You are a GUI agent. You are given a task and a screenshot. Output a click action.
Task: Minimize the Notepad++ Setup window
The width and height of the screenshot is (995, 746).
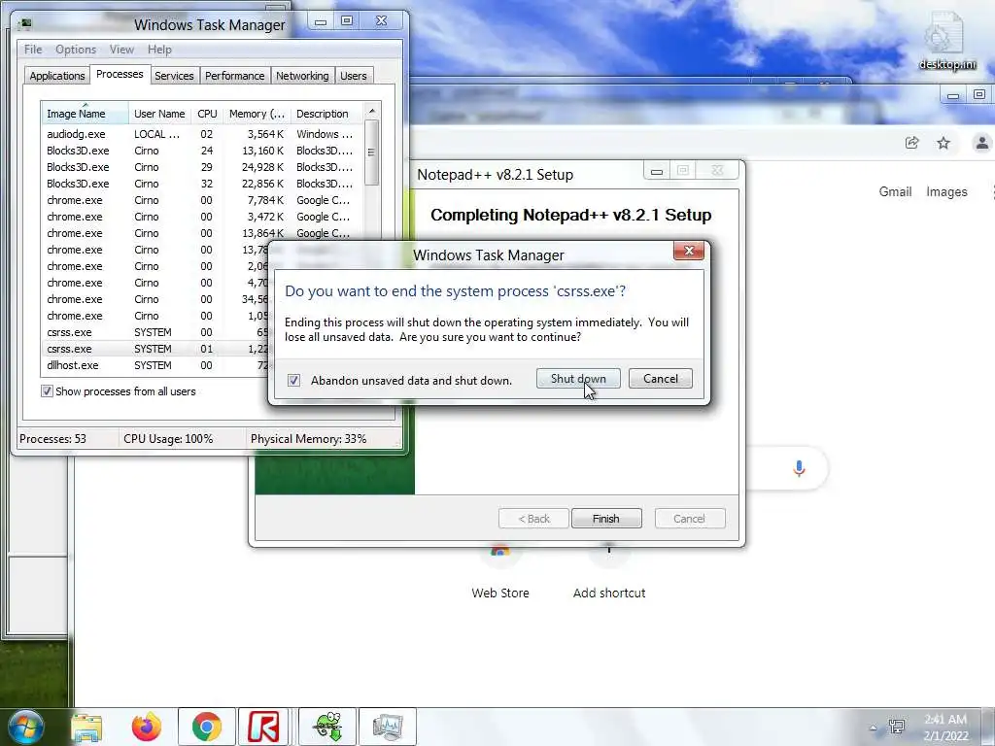coord(657,171)
